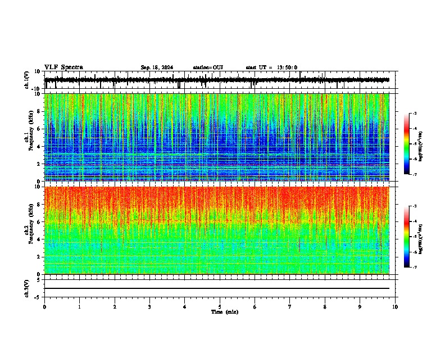445x344 pixels.
Task: Click time axis tick label '6'
Action: (x=255, y=307)
